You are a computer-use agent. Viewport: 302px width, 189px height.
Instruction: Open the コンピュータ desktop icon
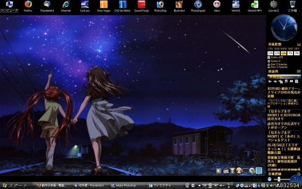pos(9,6)
